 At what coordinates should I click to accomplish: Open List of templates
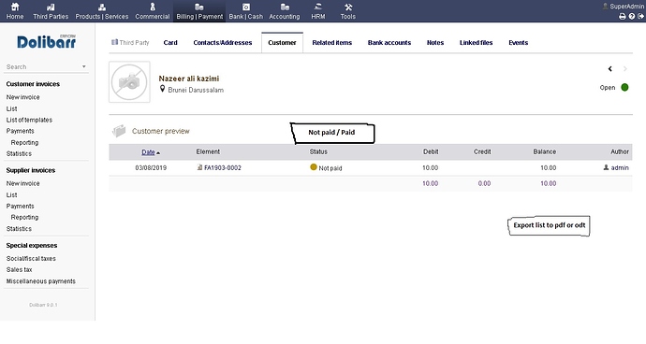[x=29, y=120]
